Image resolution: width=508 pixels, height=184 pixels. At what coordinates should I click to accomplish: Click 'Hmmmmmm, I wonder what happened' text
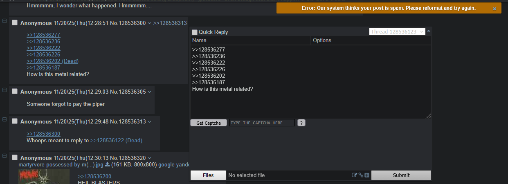pyautogui.click(x=89, y=6)
